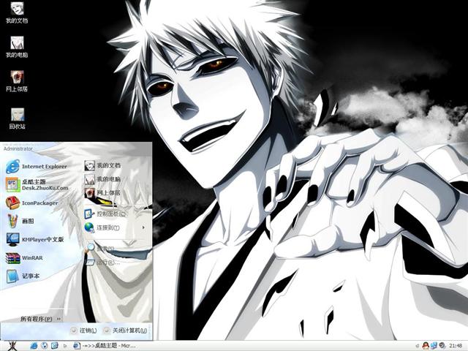This screenshot has width=468, height=351.
Task: Open QQ penguin tray icon
Action: 426,346
